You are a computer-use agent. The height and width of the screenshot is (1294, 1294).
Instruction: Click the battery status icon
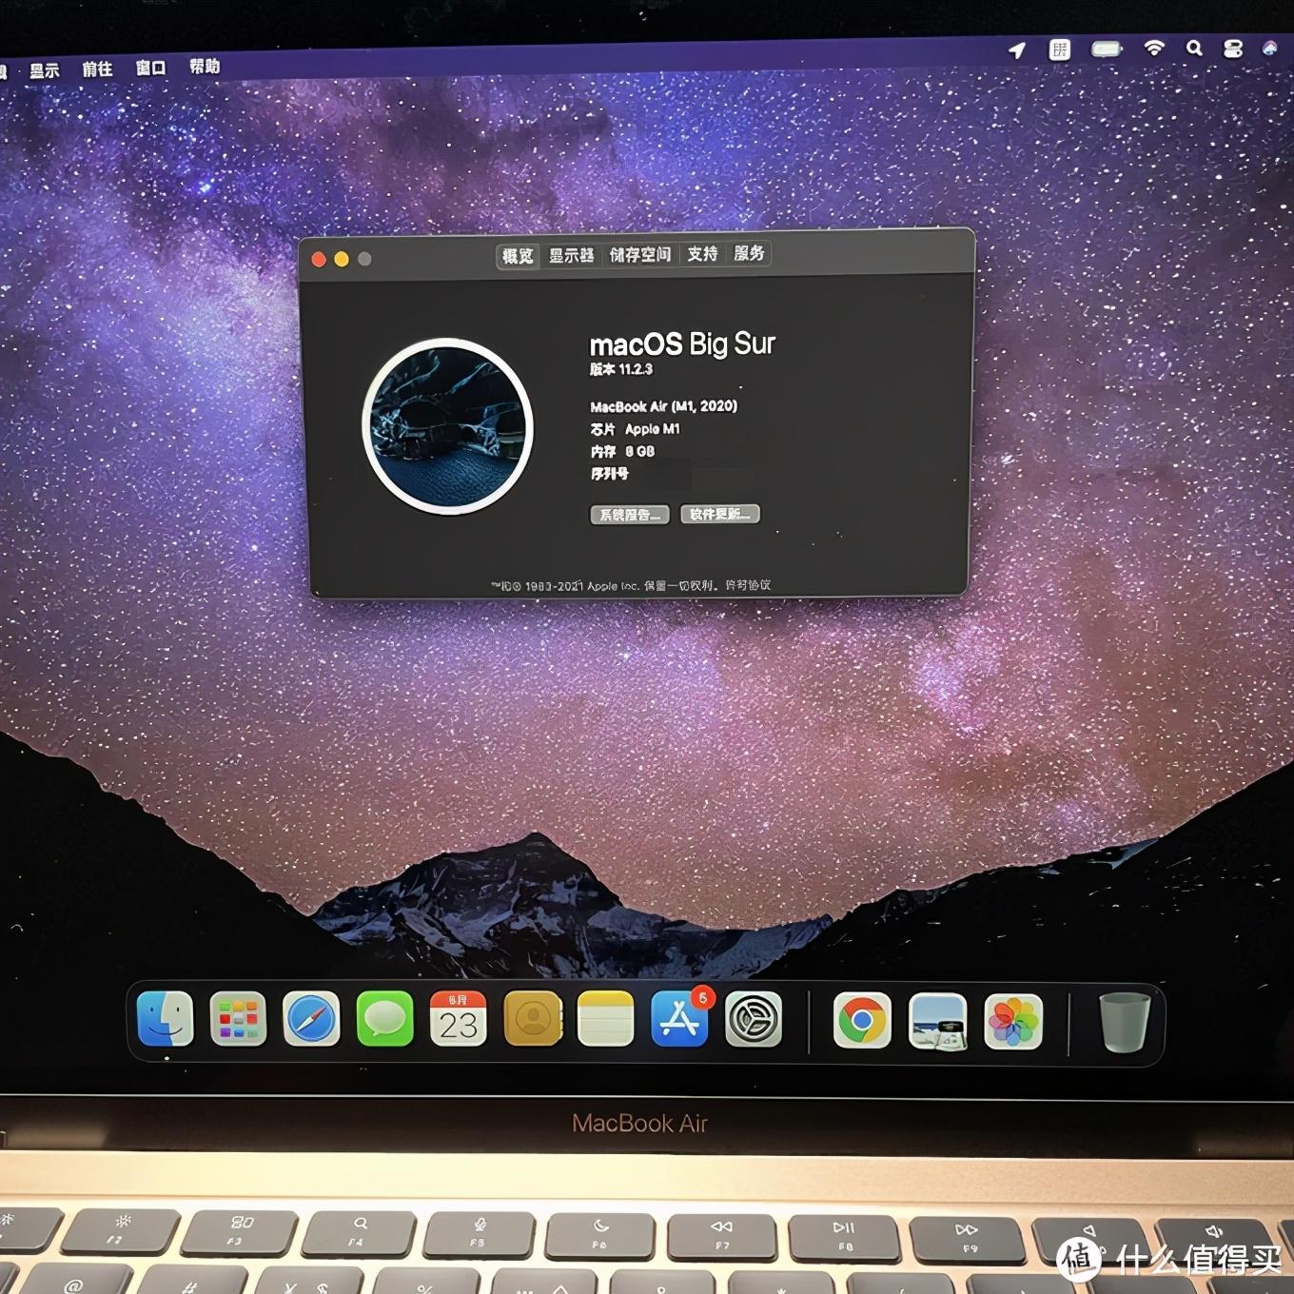point(1107,49)
